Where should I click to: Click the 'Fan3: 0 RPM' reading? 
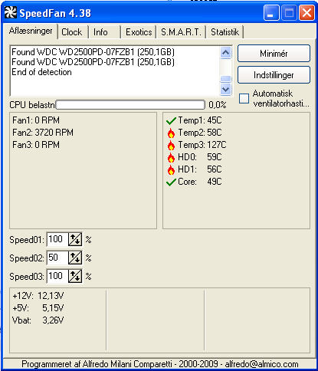pos(36,145)
